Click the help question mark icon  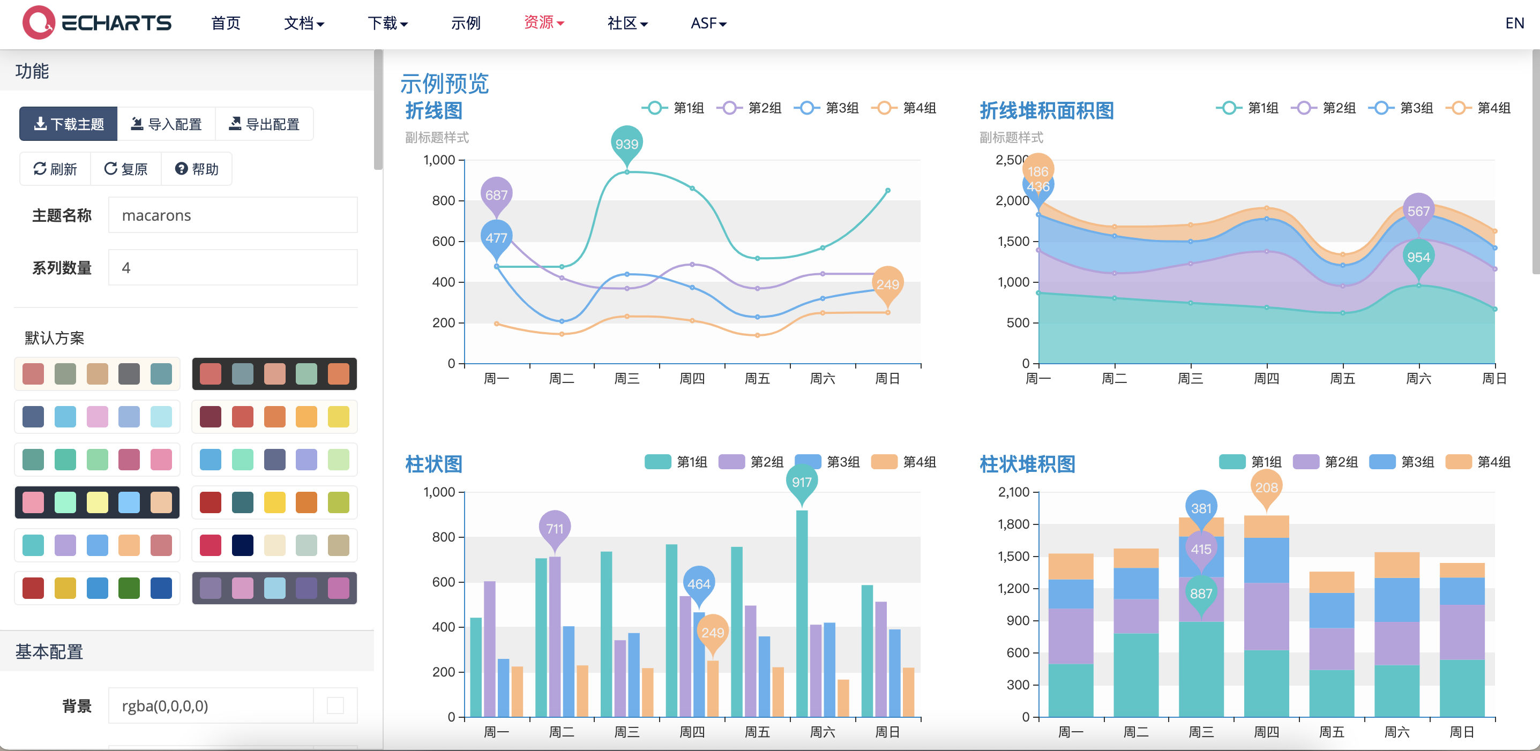(x=181, y=169)
